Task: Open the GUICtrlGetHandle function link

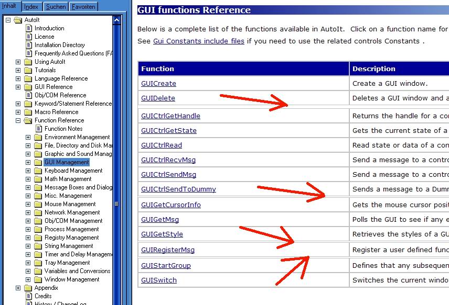Action: click(x=170, y=116)
